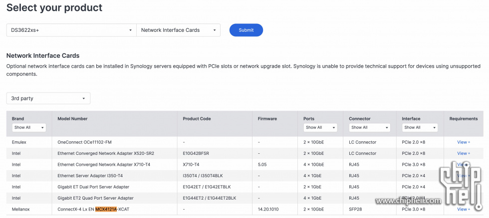This screenshot has height=218, width=489.
Task: Click the Mellanox brand cell
Action: [x=20, y=210]
